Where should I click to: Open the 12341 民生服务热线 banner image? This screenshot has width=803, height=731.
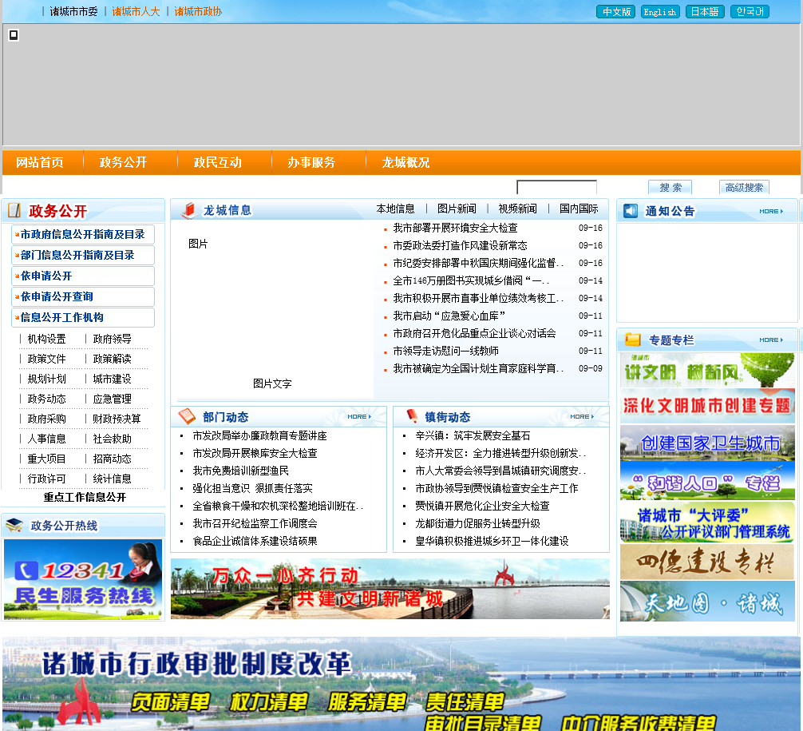pos(83,579)
